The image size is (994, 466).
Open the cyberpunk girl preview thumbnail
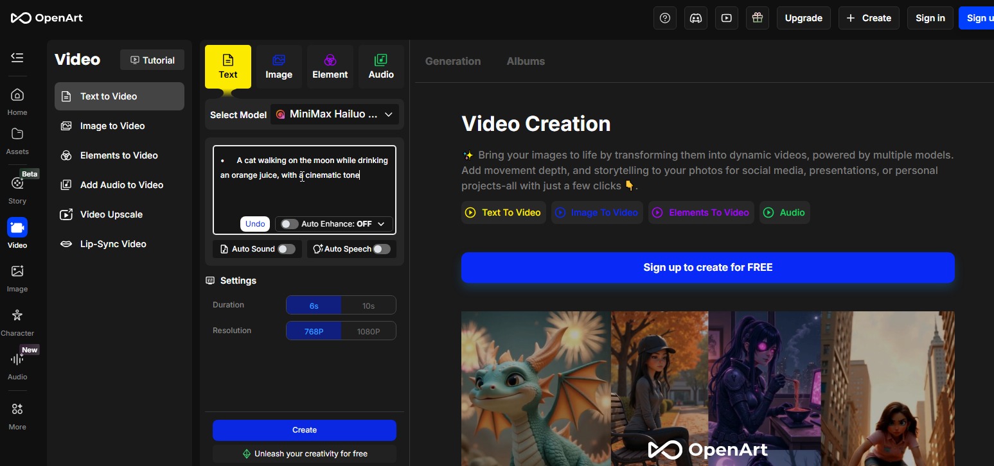tap(765, 388)
